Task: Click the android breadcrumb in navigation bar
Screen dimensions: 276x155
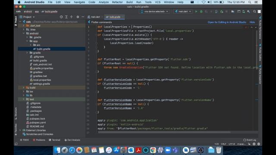Action: (x=28, y=12)
